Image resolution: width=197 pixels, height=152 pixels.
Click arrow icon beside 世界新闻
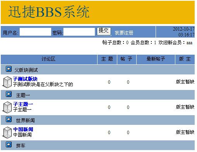(9, 119)
